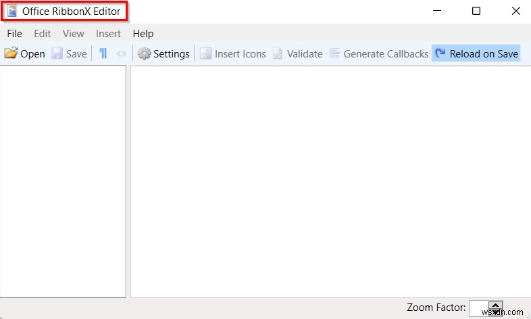This screenshot has height=319, width=531.
Task: Toggle the show whitespace pilcrow icon
Action: tap(103, 53)
